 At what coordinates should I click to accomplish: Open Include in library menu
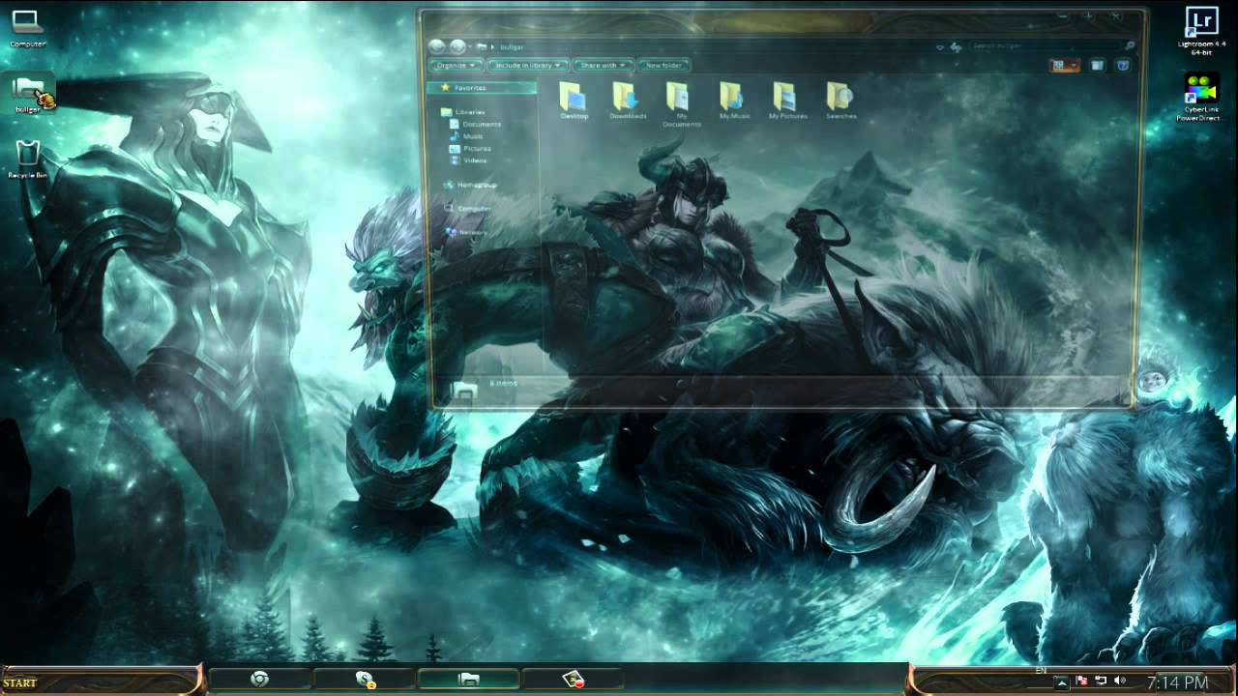point(527,65)
